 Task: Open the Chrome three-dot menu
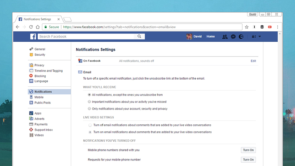(278, 27)
